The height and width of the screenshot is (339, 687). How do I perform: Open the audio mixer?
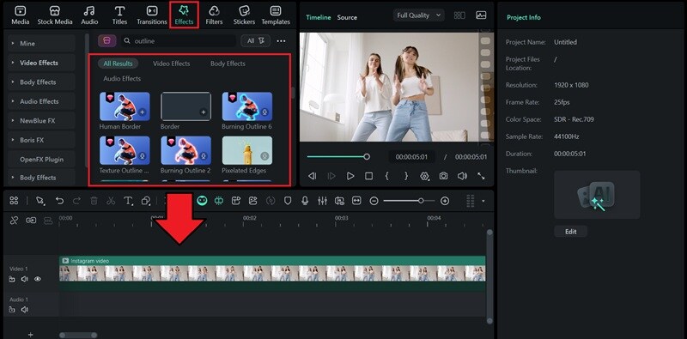[x=322, y=201]
